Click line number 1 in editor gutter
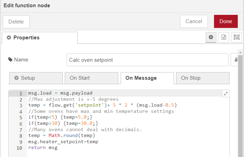Image resolution: width=244 pixels, height=157 pixels. (21, 94)
